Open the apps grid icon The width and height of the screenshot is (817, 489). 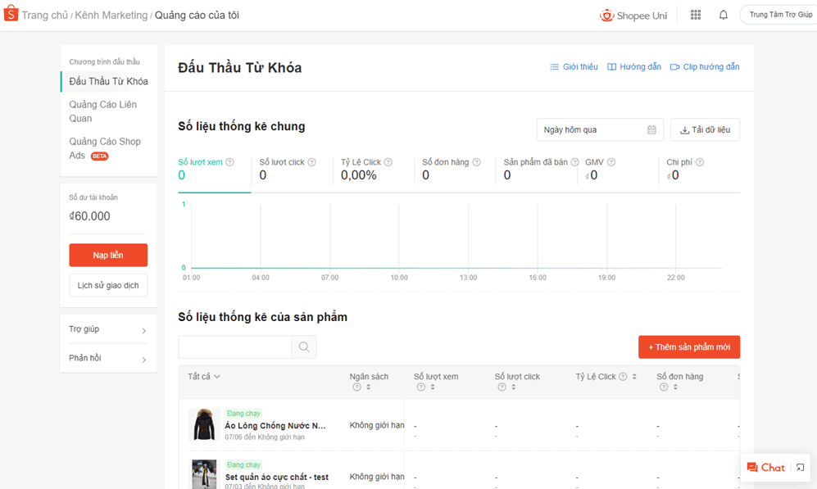(696, 15)
